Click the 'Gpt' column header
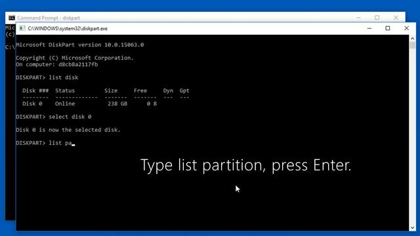420x236 pixels. (x=184, y=90)
